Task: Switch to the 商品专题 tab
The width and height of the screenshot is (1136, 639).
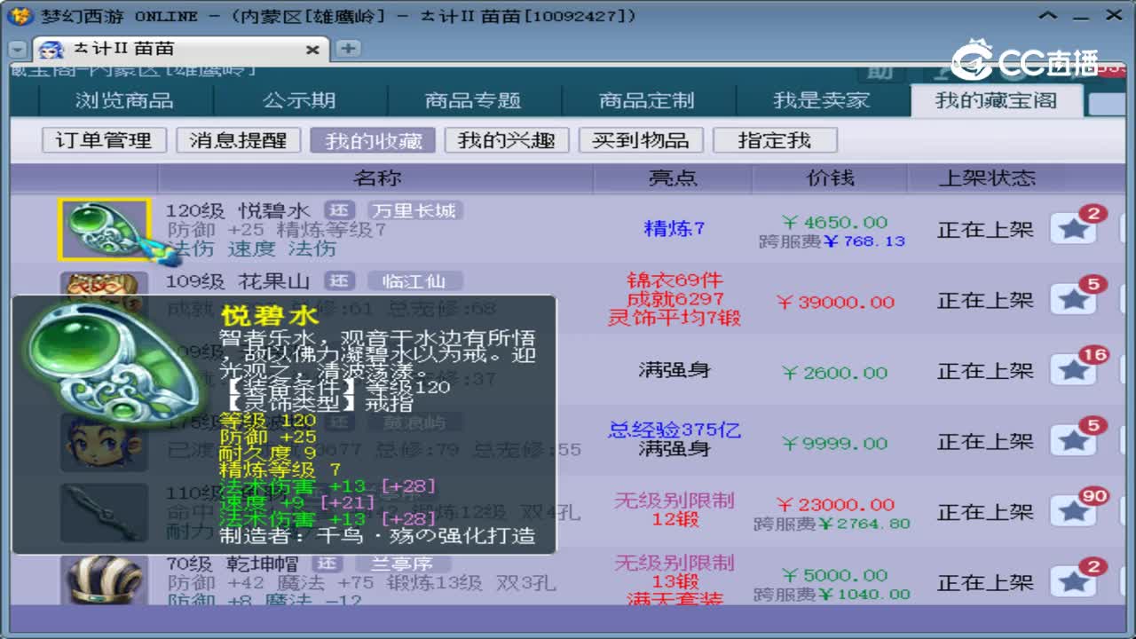Action: coord(472,100)
